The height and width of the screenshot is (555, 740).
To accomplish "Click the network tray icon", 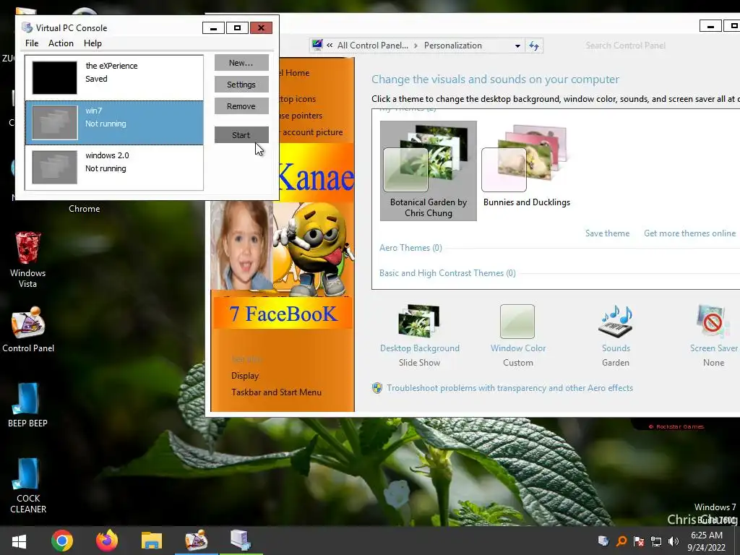I will 656,541.
